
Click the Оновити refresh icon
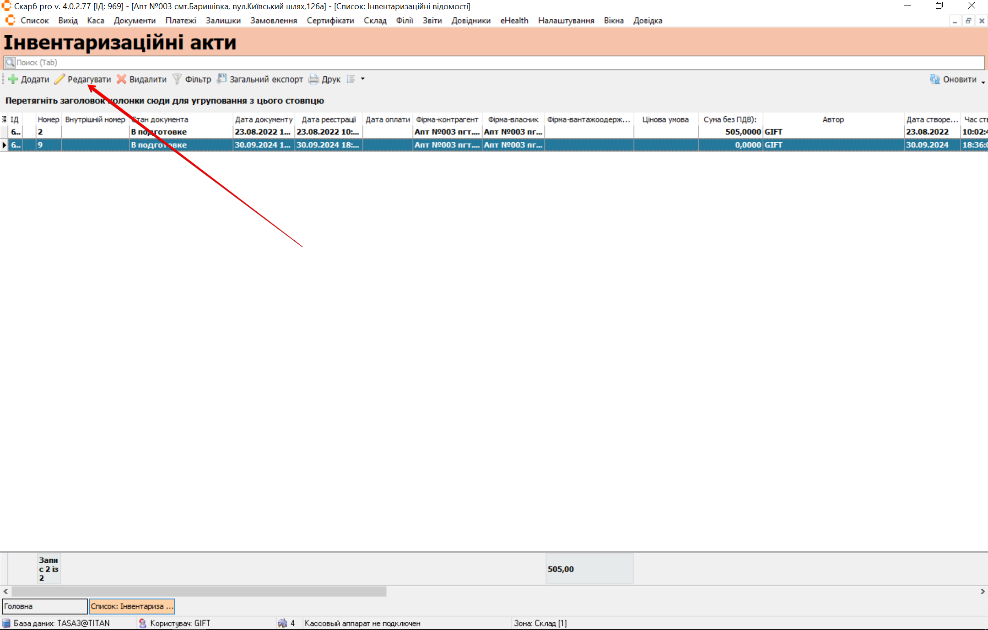(x=934, y=79)
